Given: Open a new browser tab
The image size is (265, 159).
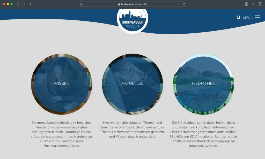Looking at the screenshot, I should pyautogui.click(x=253, y=4).
